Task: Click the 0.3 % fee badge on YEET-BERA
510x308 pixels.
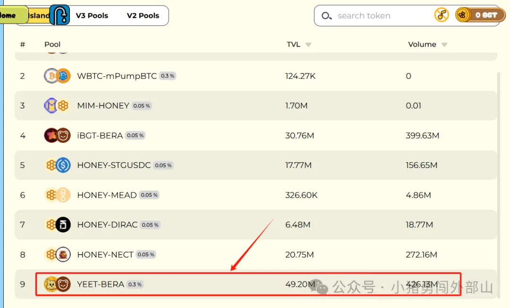Action: [x=135, y=284]
